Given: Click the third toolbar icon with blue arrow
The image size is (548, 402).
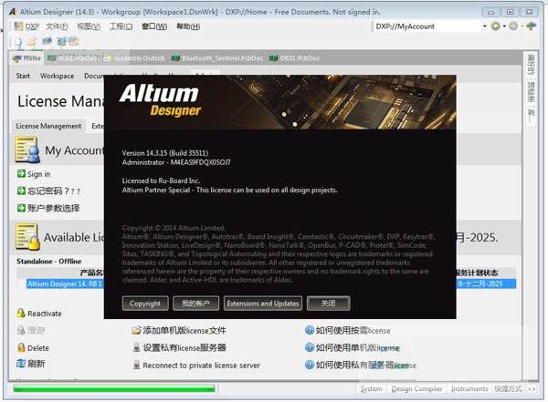Looking at the screenshot, I should (47, 42).
